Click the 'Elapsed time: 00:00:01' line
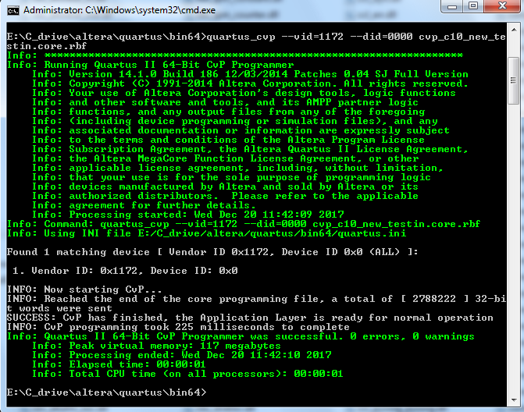The image size is (524, 412). click(119, 364)
